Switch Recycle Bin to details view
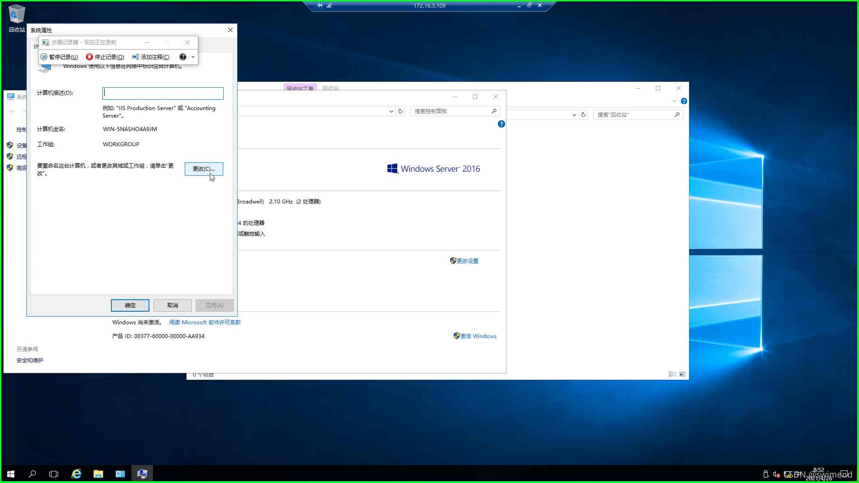Viewport: 859px width, 483px height. coord(672,374)
